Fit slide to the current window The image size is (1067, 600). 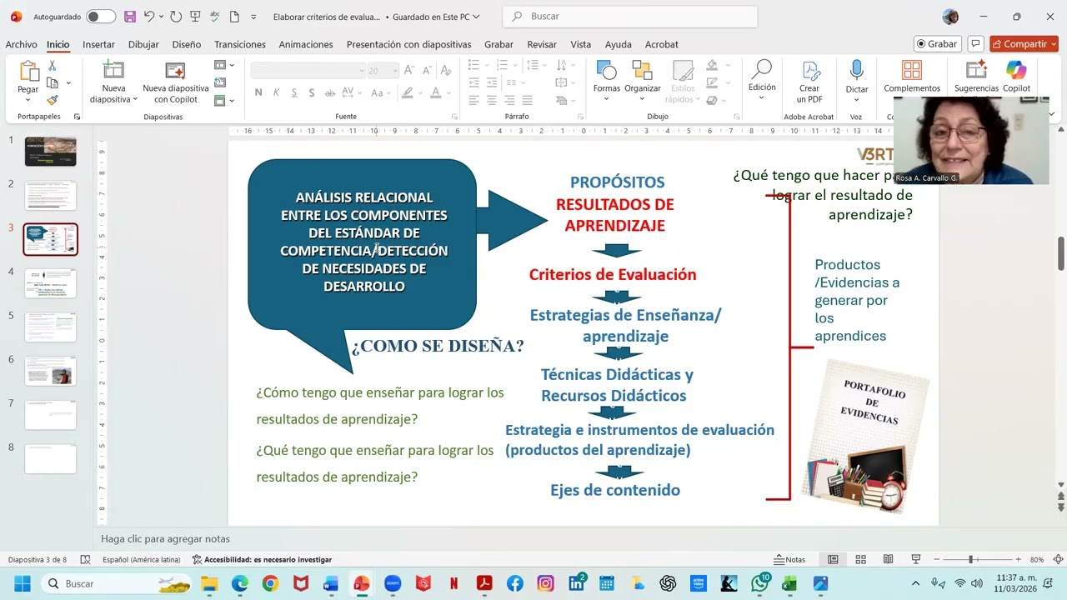(x=1058, y=559)
